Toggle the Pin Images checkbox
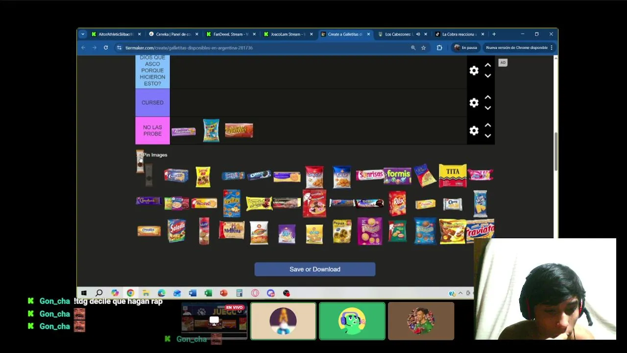Image resolution: width=627 pixels, height=353 pixels. 140,155
